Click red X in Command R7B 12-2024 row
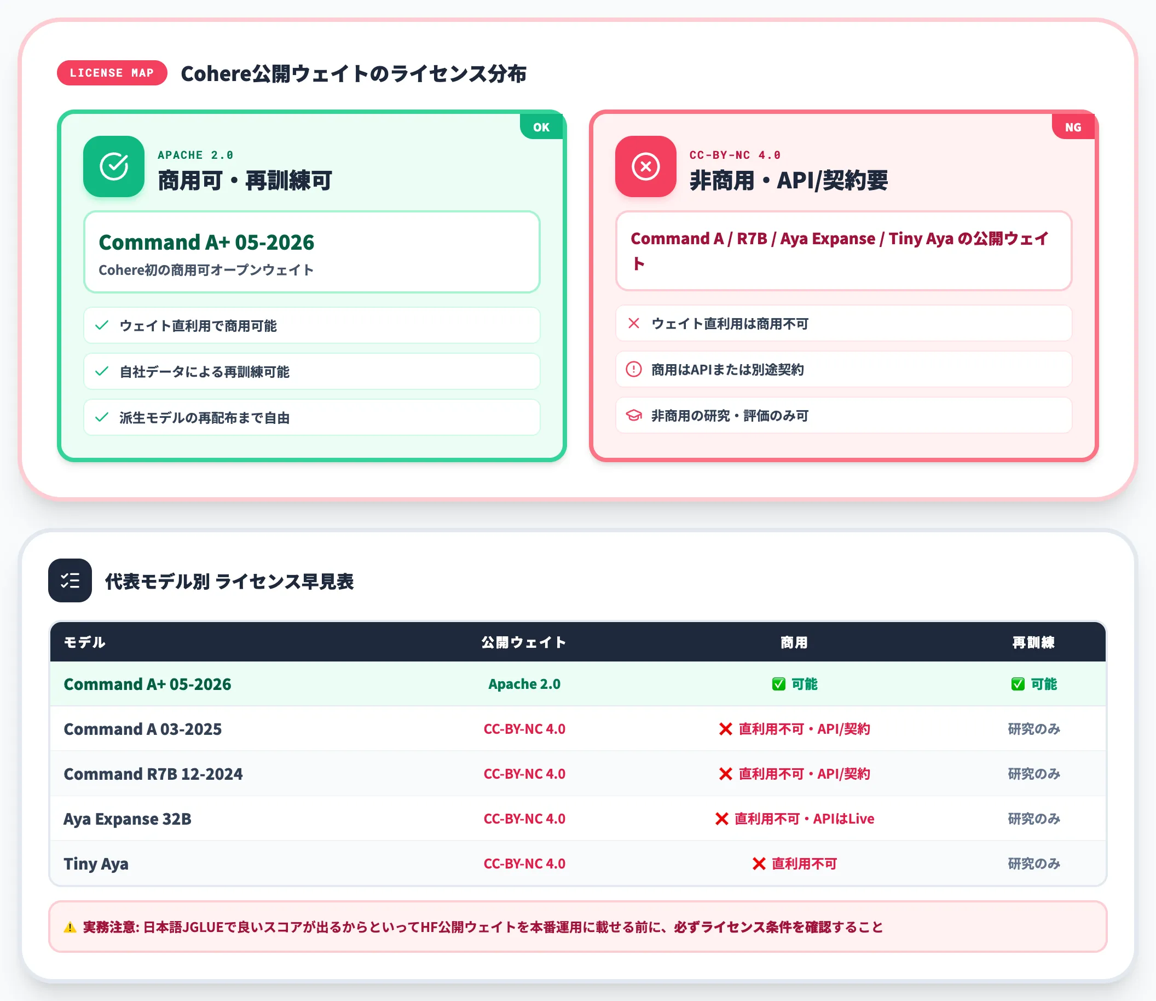Viewport: 1156px width, 1001px height. (725, 774)
